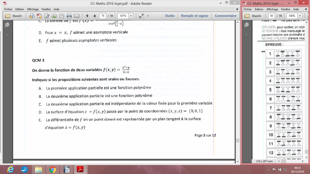Open the Remplir et signer panel
Screen dimensions: 310x174
click(x=195, y=16)
